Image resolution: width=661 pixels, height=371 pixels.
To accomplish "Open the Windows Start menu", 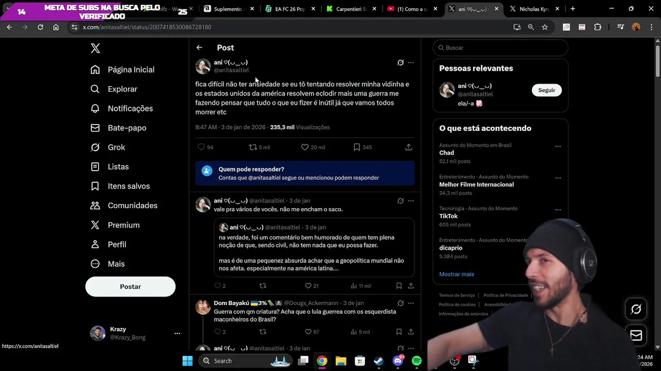I will 187,361.
